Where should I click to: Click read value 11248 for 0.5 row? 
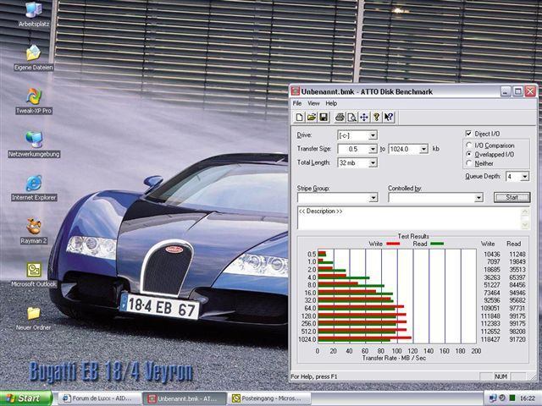tap(517, 254)
